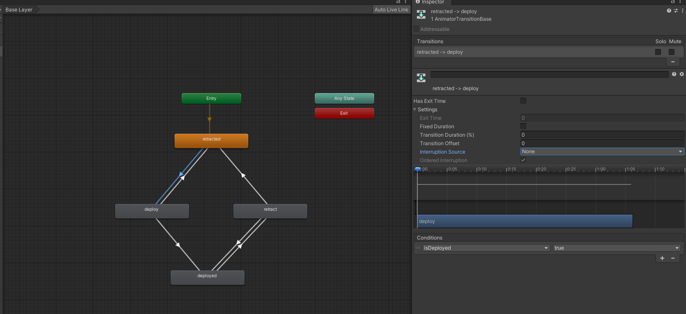686x314 pixels.
Task: Click the blue playhead on transition timeline
Action: tap(417, 169)
